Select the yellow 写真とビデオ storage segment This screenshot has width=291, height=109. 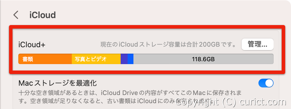click(x=96, y=59)
